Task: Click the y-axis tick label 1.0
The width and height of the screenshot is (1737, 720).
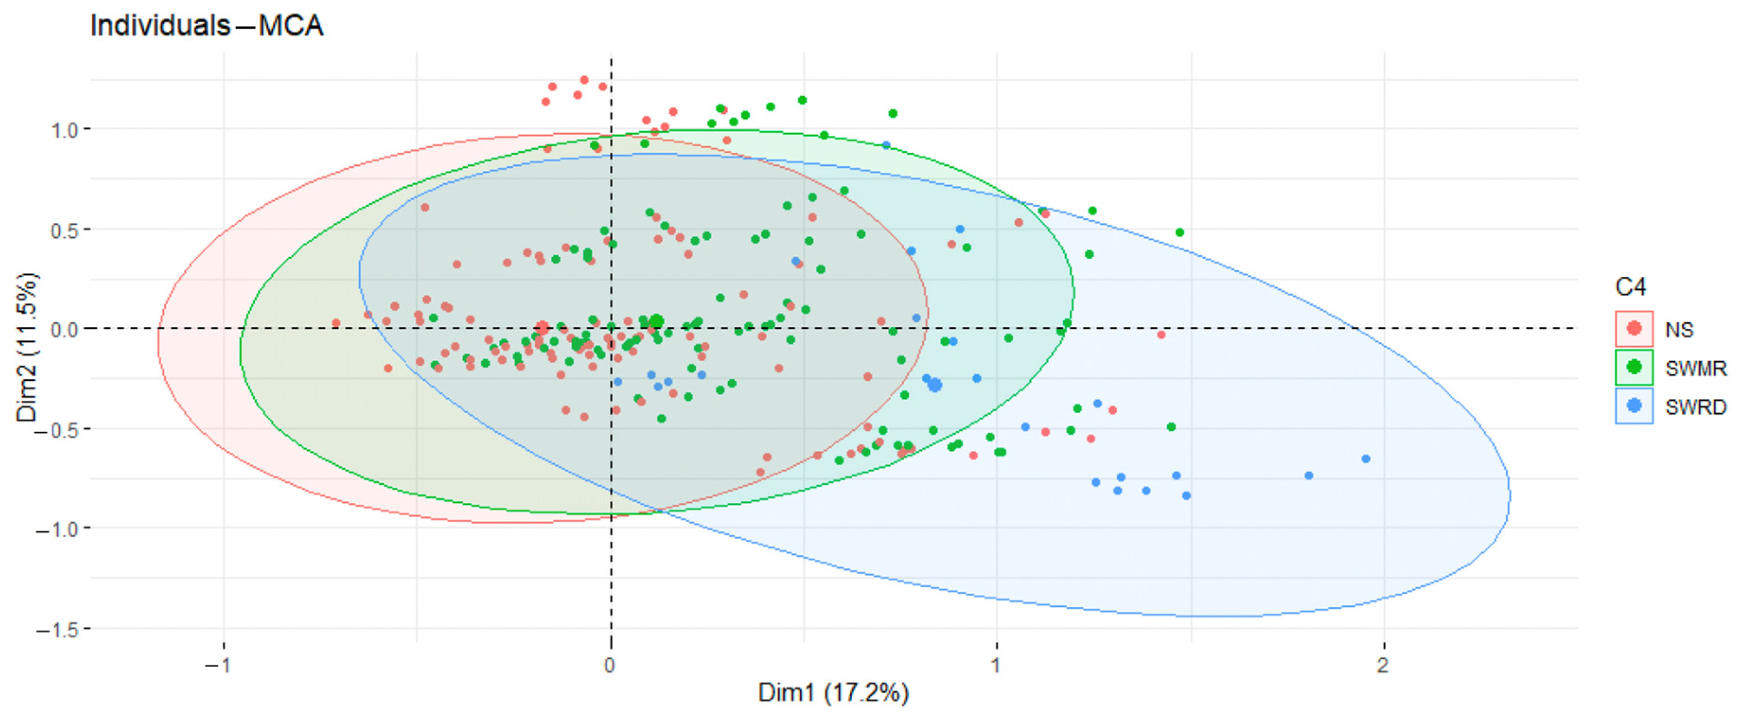Action: 65,130
